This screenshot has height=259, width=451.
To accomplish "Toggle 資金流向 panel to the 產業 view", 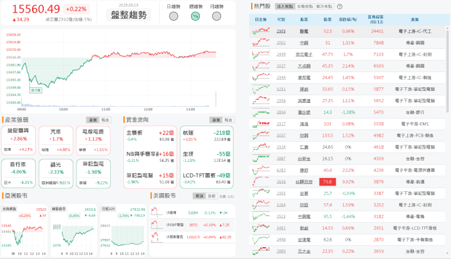I will pos(215,120).
